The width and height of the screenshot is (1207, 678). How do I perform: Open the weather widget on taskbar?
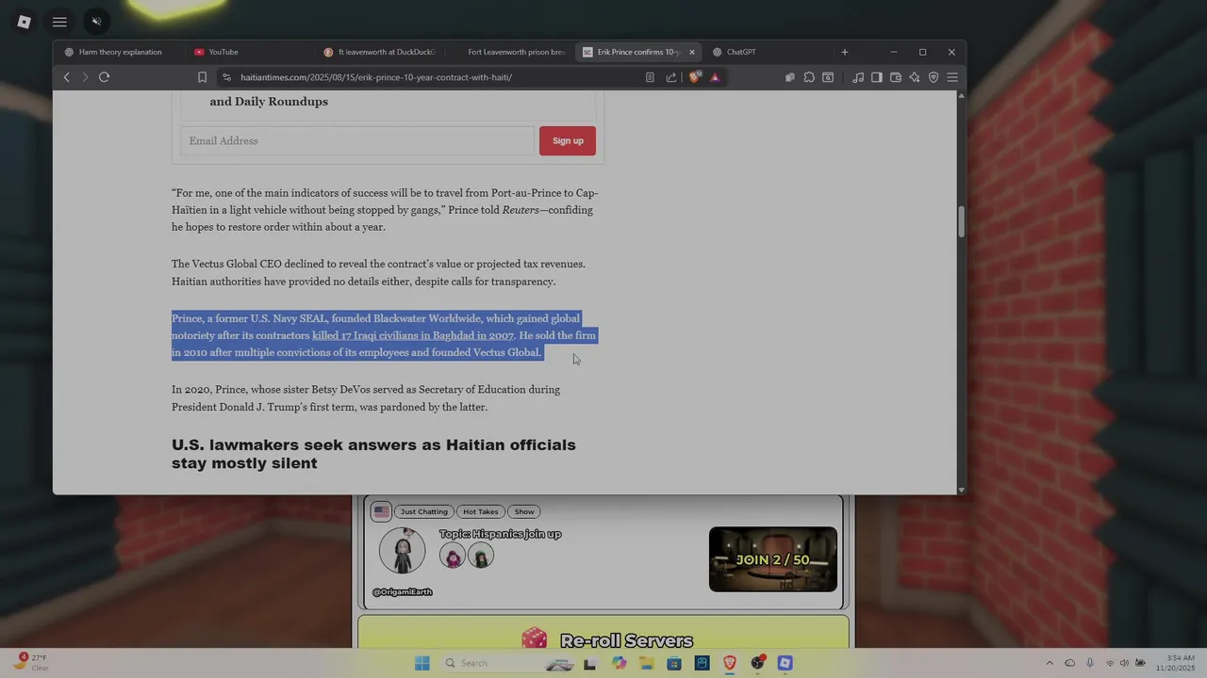click(x=30, y=663)
